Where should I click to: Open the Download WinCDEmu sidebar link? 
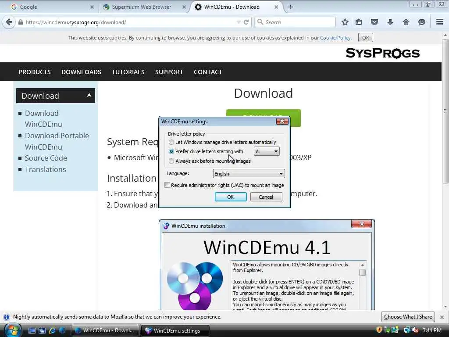point(43,118)
